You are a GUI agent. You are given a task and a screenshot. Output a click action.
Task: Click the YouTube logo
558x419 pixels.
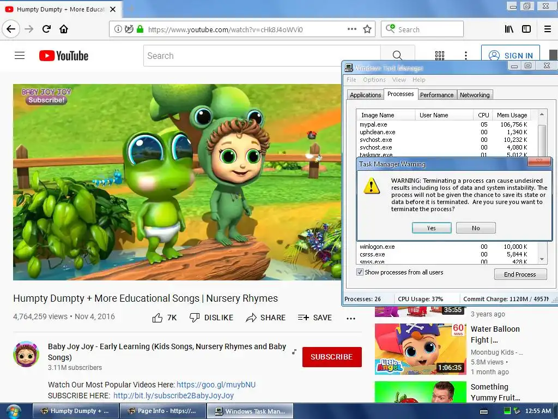point(64,56)
